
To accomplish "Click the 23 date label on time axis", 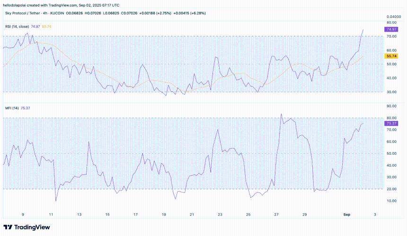I will [x=220, y=214].
